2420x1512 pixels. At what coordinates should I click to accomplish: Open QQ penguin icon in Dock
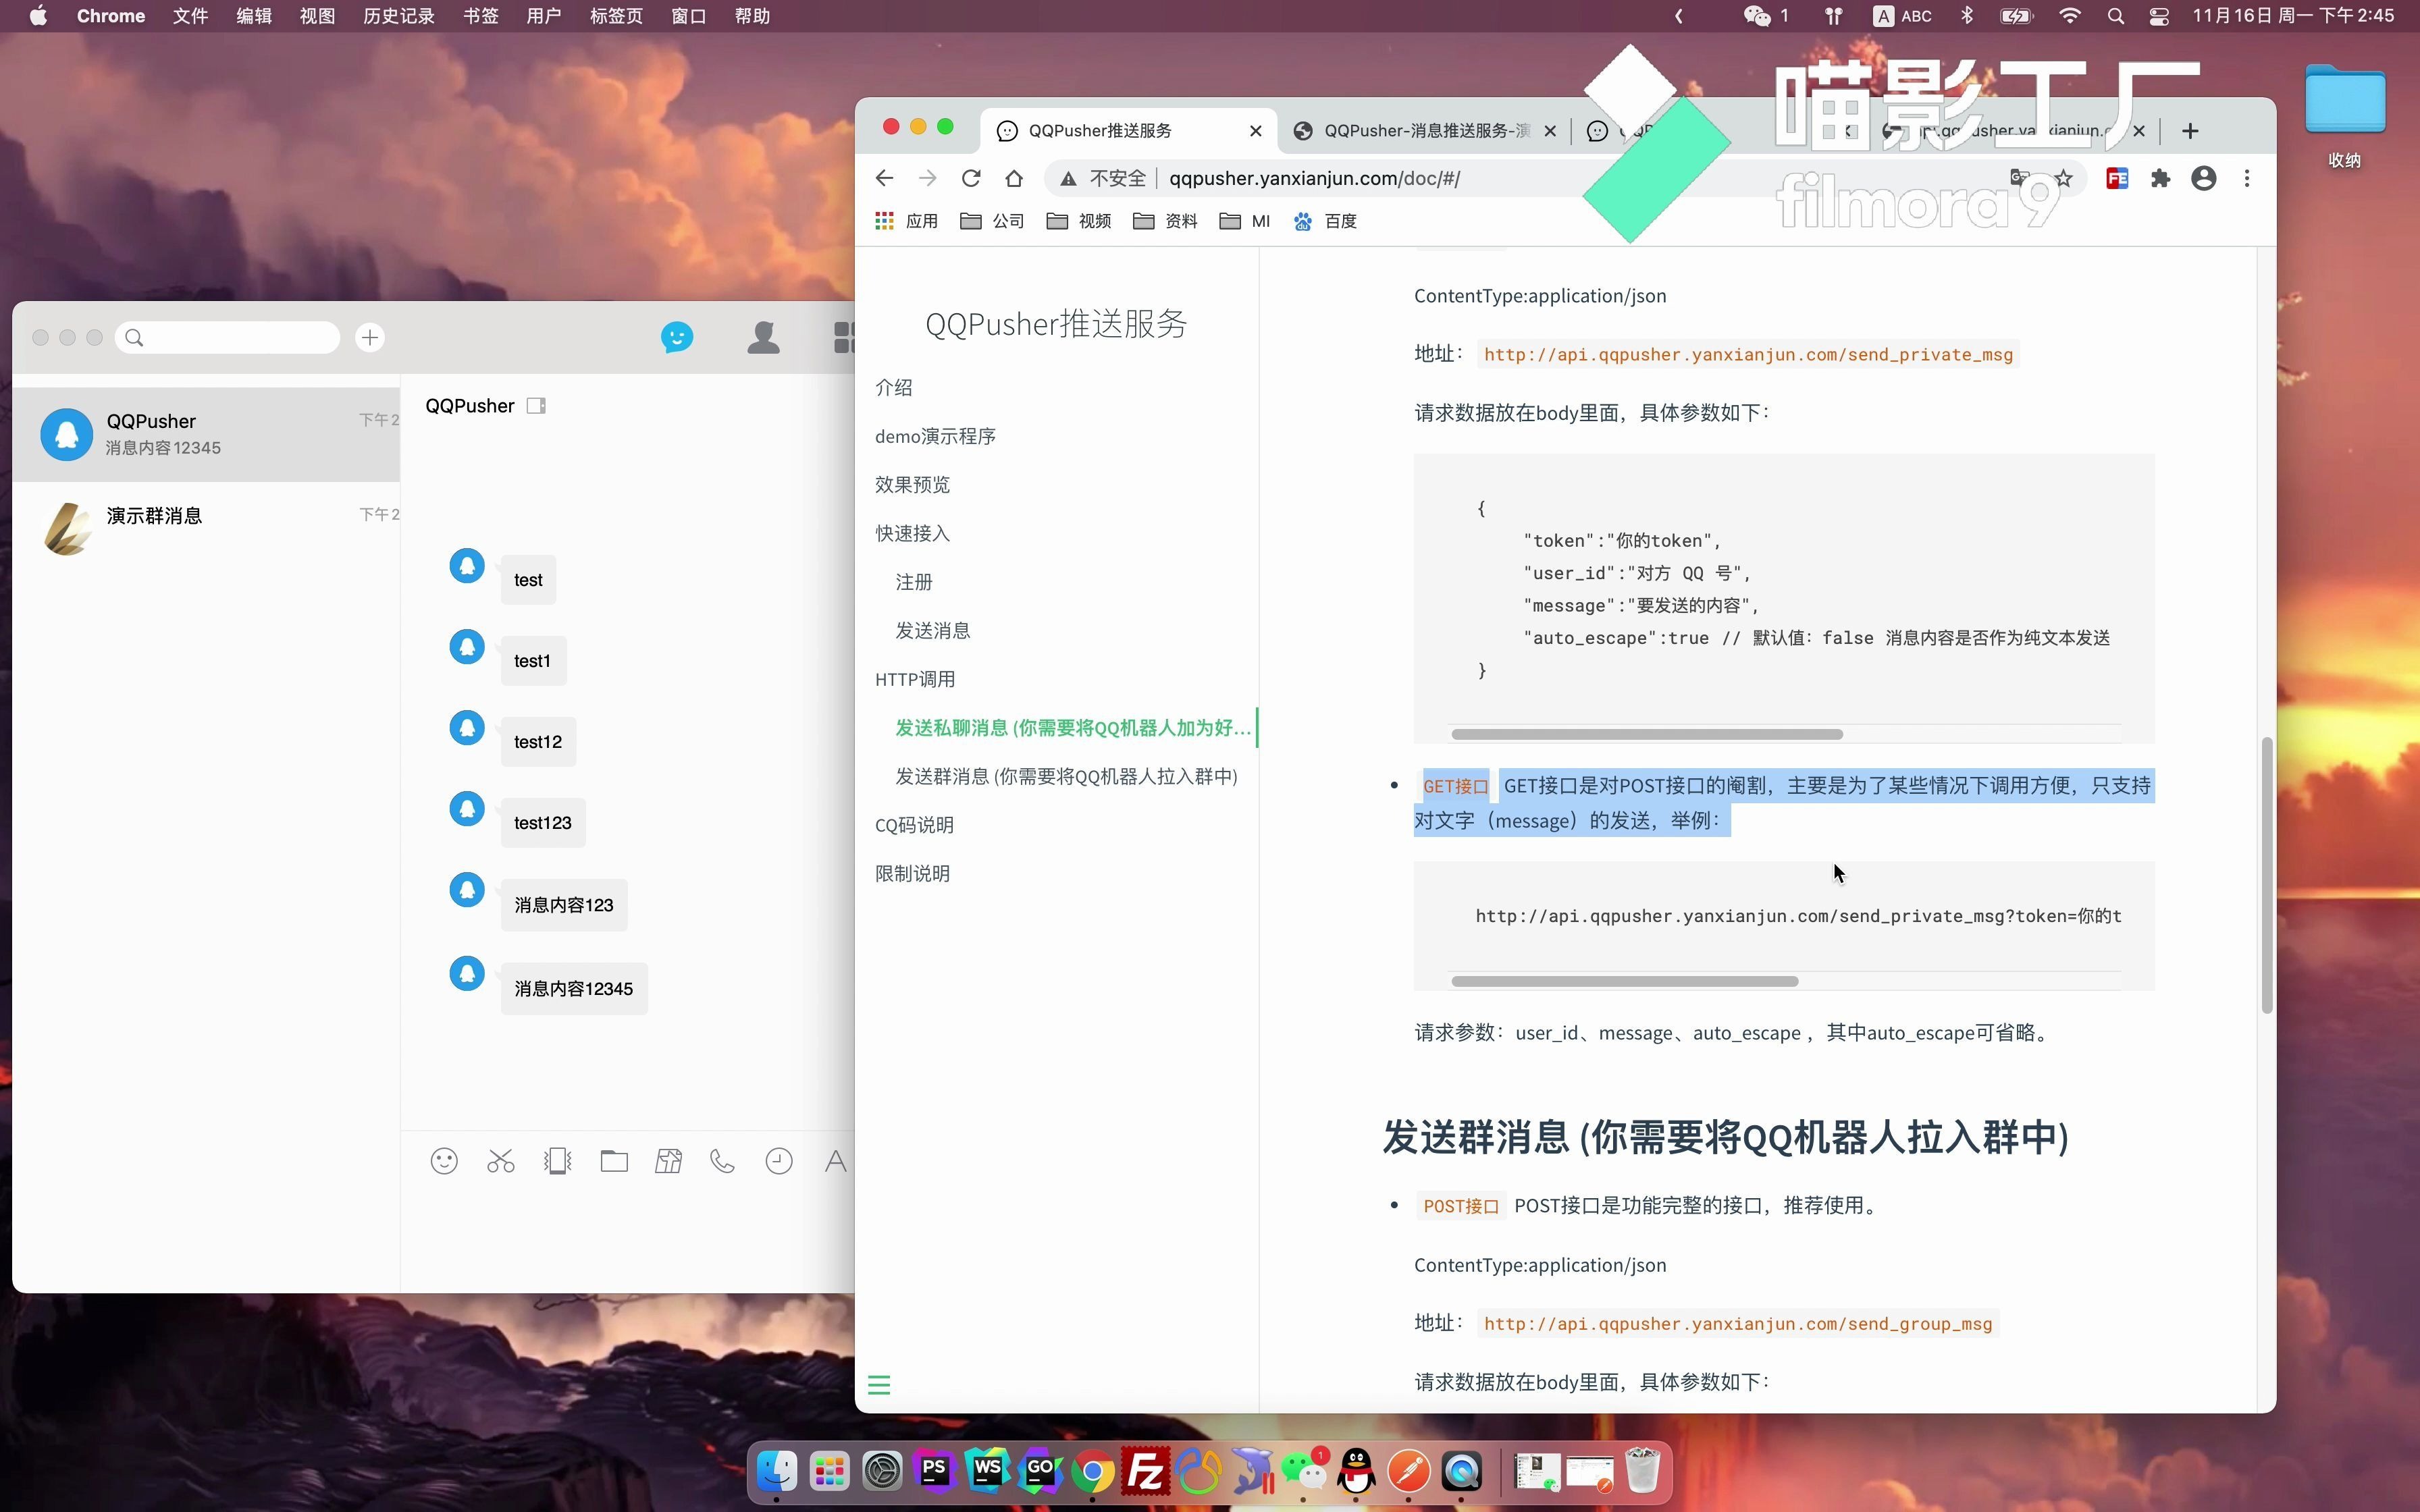pyautogui.click(x=1356, y=1471)
